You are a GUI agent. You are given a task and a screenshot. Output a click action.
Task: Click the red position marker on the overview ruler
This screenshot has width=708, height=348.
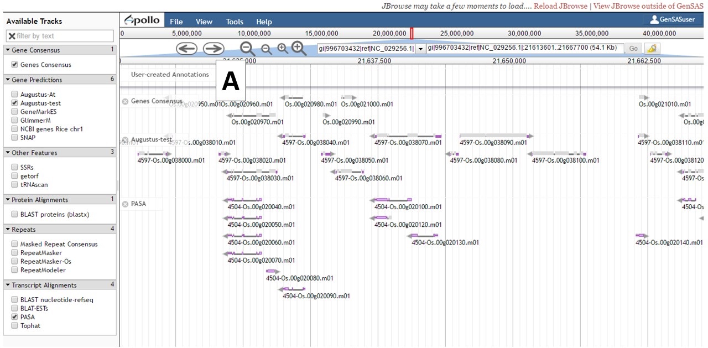(x=412, y=33)
